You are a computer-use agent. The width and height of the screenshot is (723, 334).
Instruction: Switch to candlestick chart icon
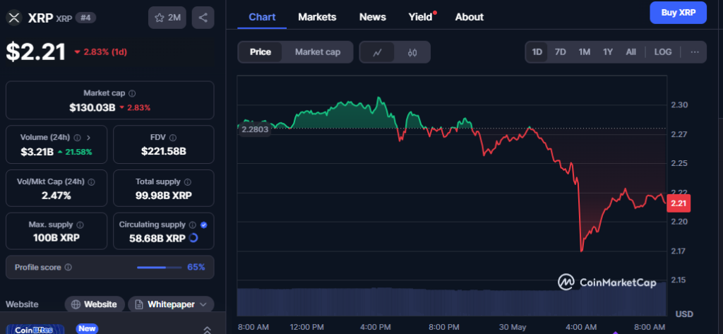412,52
